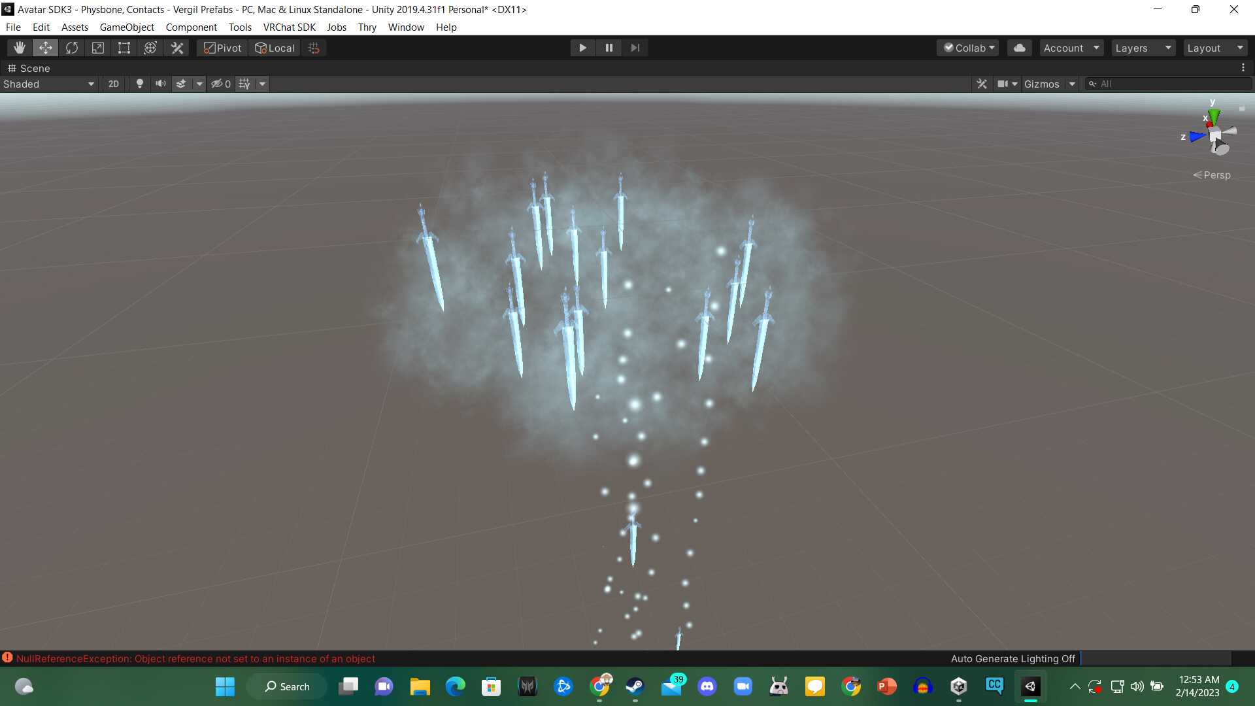
Task: Switch handle position with Pivot button
Action: (222, 48)
